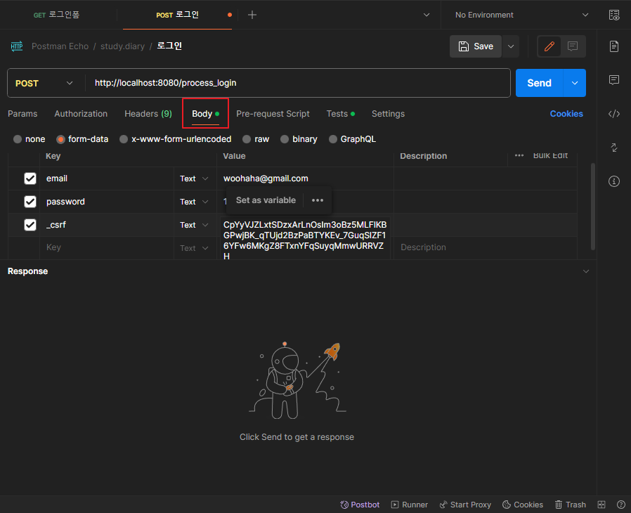This screenshot has width=631, height=513.
Task: Open the No Environment dropdown
Action: coord(521,15)
